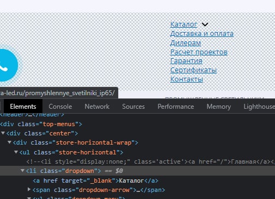
Task: Open the Sources tab
Action: [133, 107]
